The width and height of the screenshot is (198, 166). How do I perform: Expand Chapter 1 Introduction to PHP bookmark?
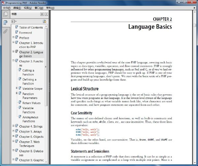[x=14, y=42]
